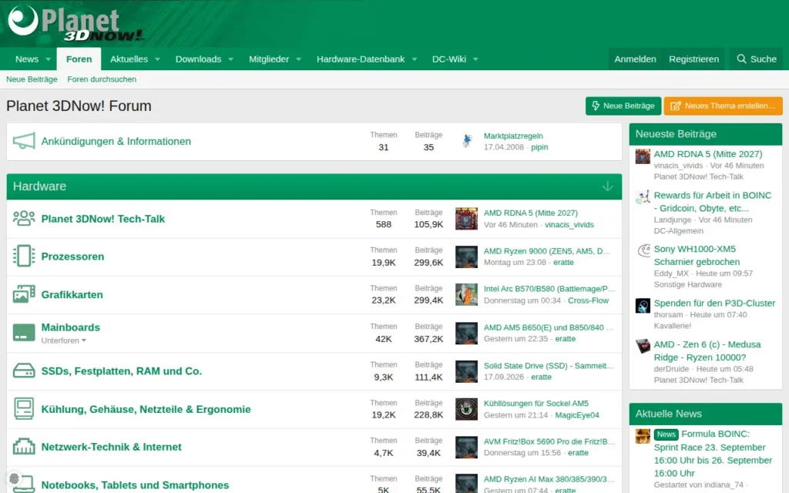Viewport: 789px width, 493px height.
Task: Collapse the Hardware category with arrow
Action: (608, 186)
